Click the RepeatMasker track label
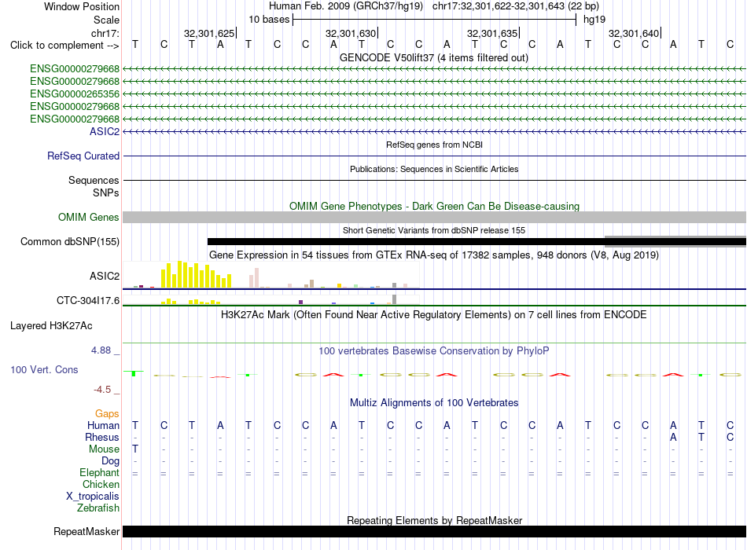This screenshot has width=747, height=550. pyautogui.click(x=86, y=531)
